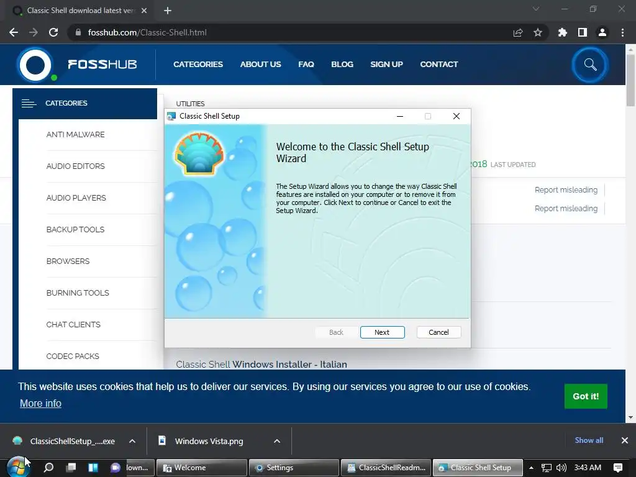Image resolution: width=636 pixels, height=477 pixels.
Task: Open ABOUT US in the top navigation
Action: coord(260,64)
